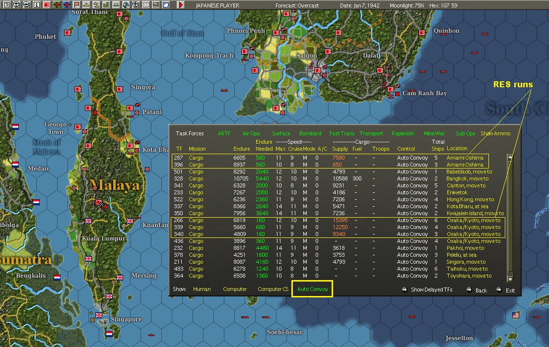Click red plane on blue background icon
549x347 pixels.
coord(66,5)
